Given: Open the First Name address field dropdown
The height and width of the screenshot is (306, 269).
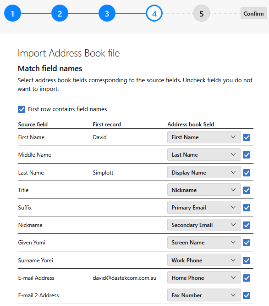Looking at the screenshot, I should point(204,137).
